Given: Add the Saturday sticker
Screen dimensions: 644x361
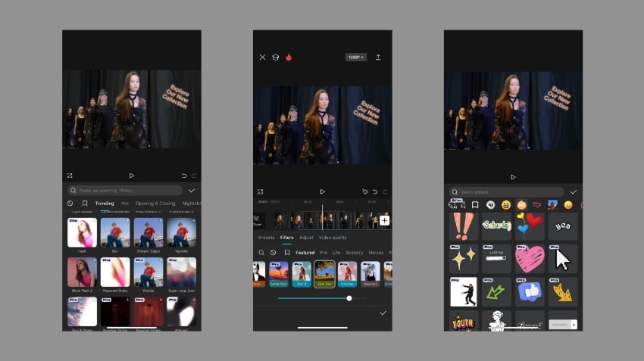Looking at the screenshot, I should [496, 226].
